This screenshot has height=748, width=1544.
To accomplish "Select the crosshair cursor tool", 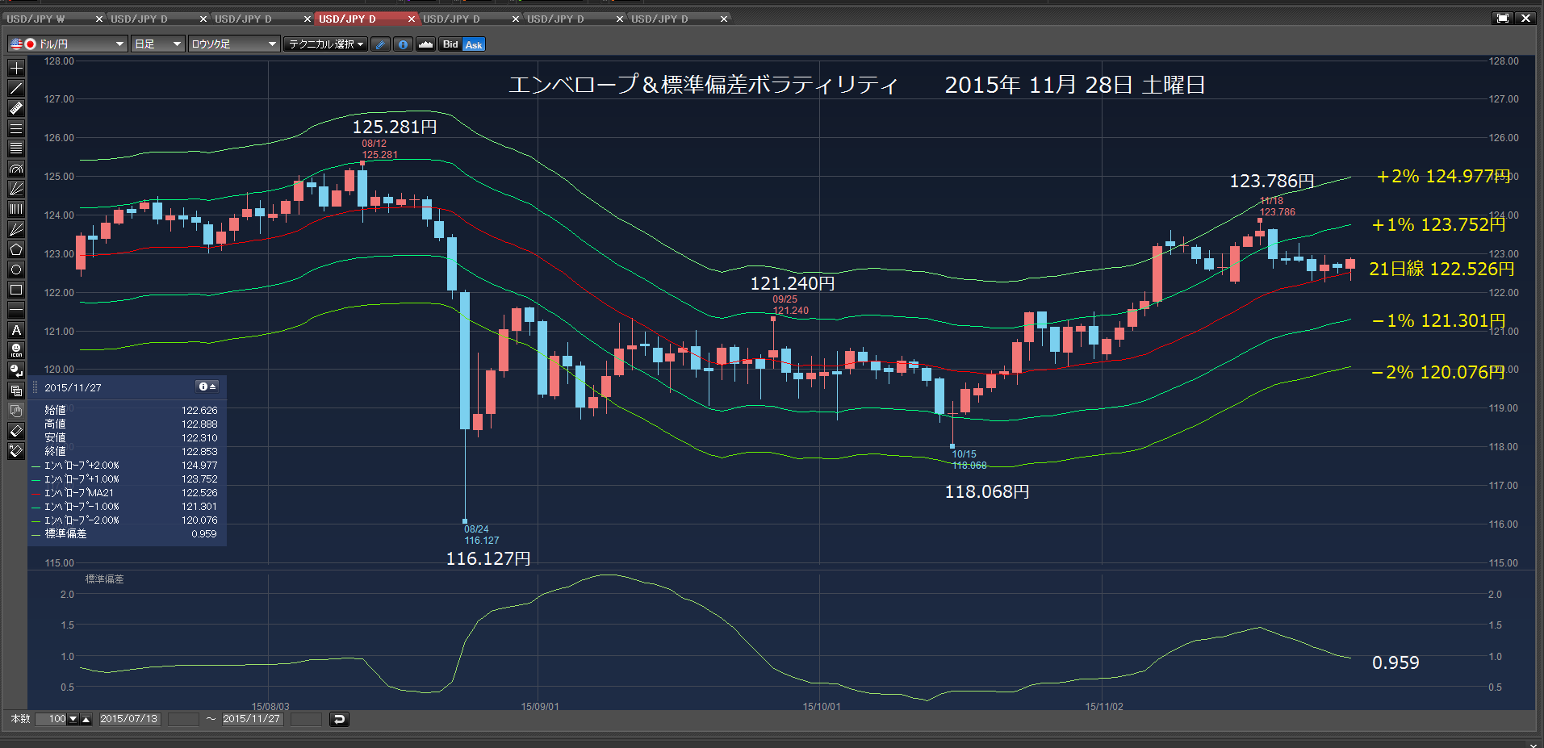I will pyautogui.click(x=16, y=68).
